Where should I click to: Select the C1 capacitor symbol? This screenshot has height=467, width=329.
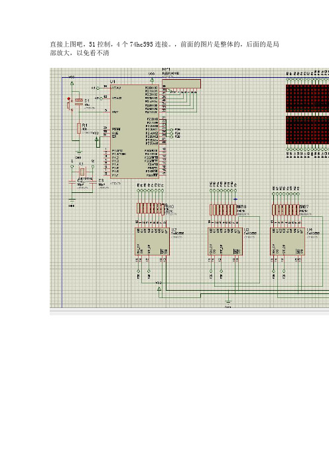(x=79, y=102)
